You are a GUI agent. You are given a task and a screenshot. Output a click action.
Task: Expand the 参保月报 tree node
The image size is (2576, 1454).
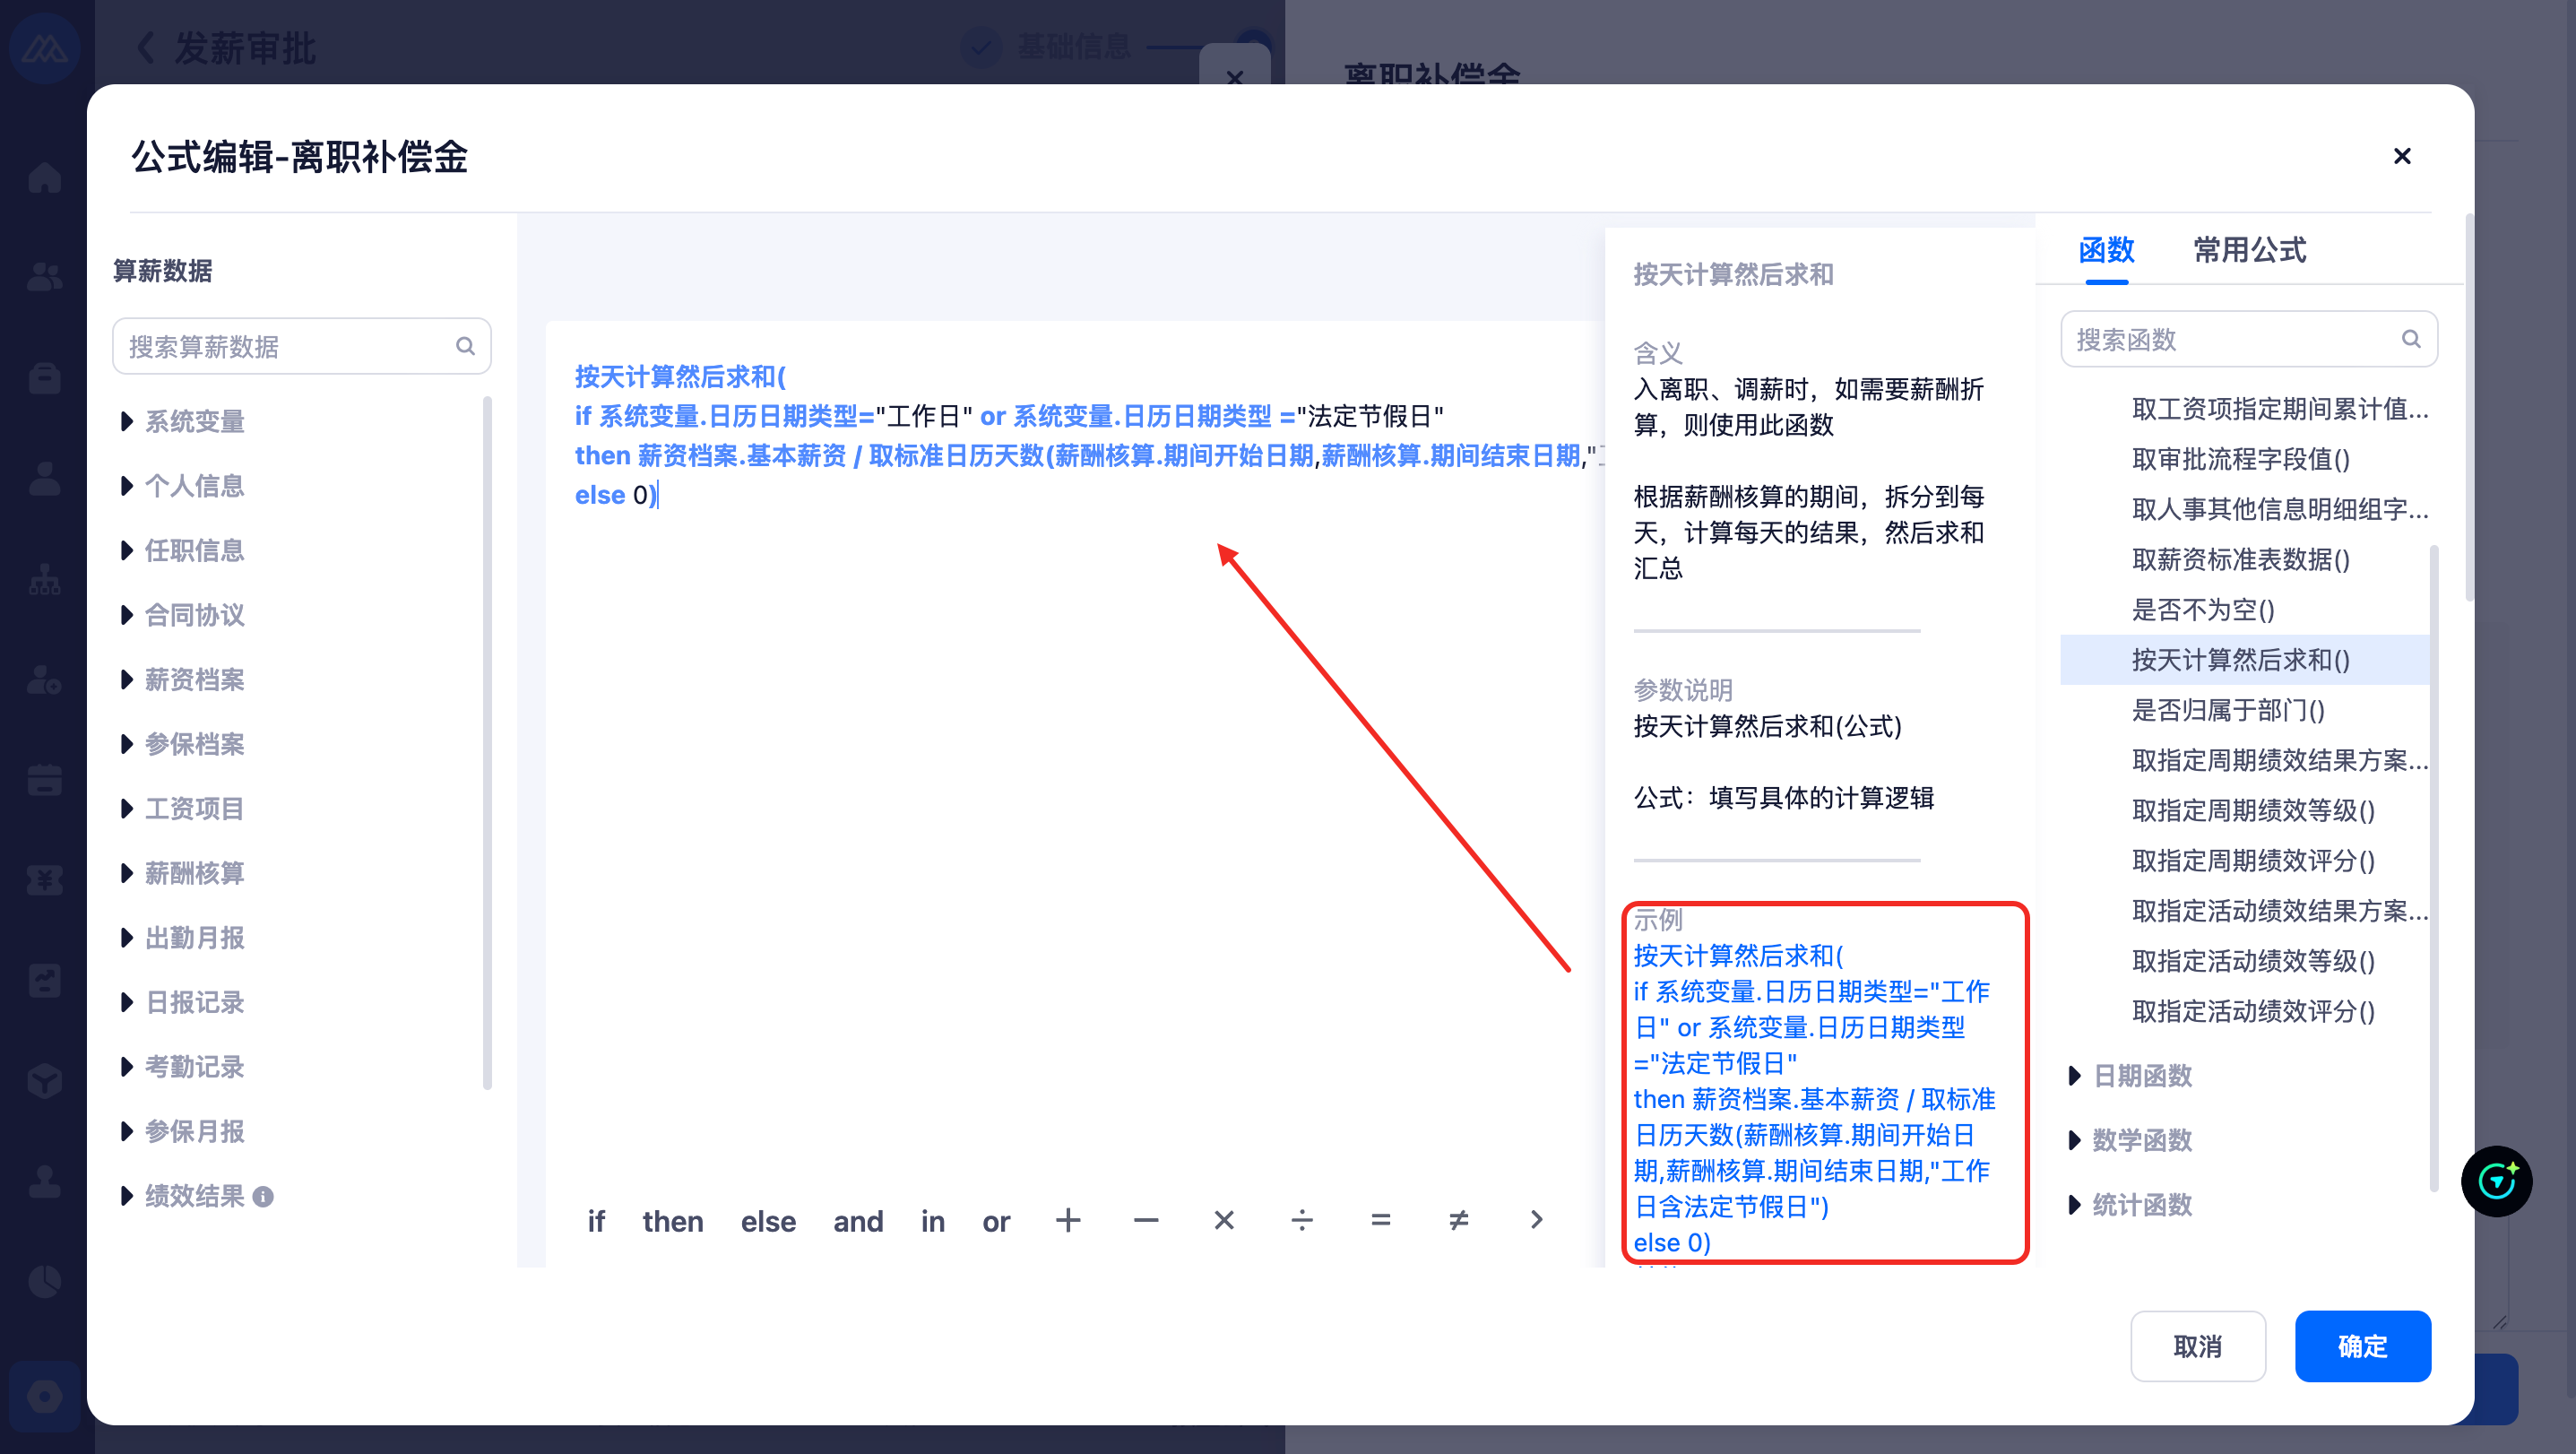point(126,1131)
